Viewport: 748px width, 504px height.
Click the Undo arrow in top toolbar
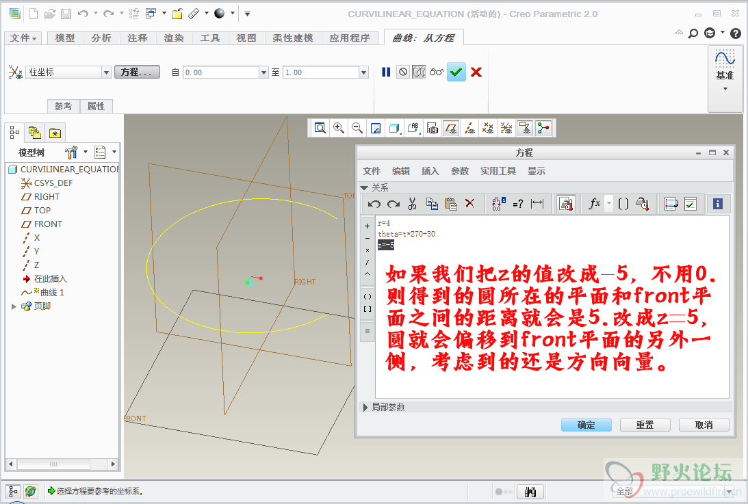pyautogui.click(x=83, y=14)
